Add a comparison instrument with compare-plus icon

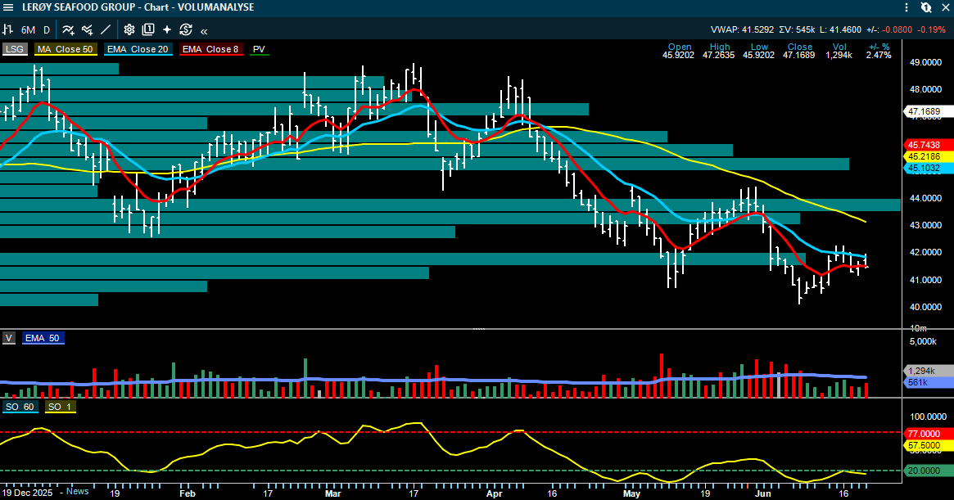(x=87, y=29)
